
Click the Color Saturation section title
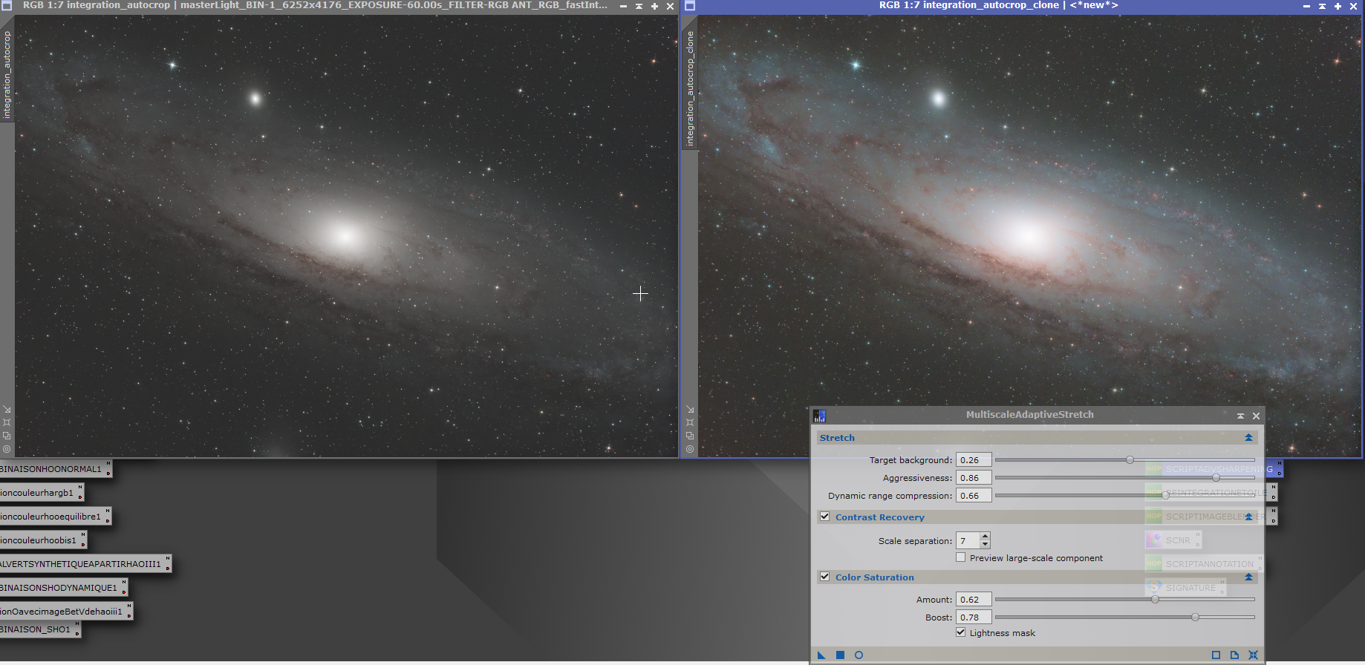coord(875,577)
